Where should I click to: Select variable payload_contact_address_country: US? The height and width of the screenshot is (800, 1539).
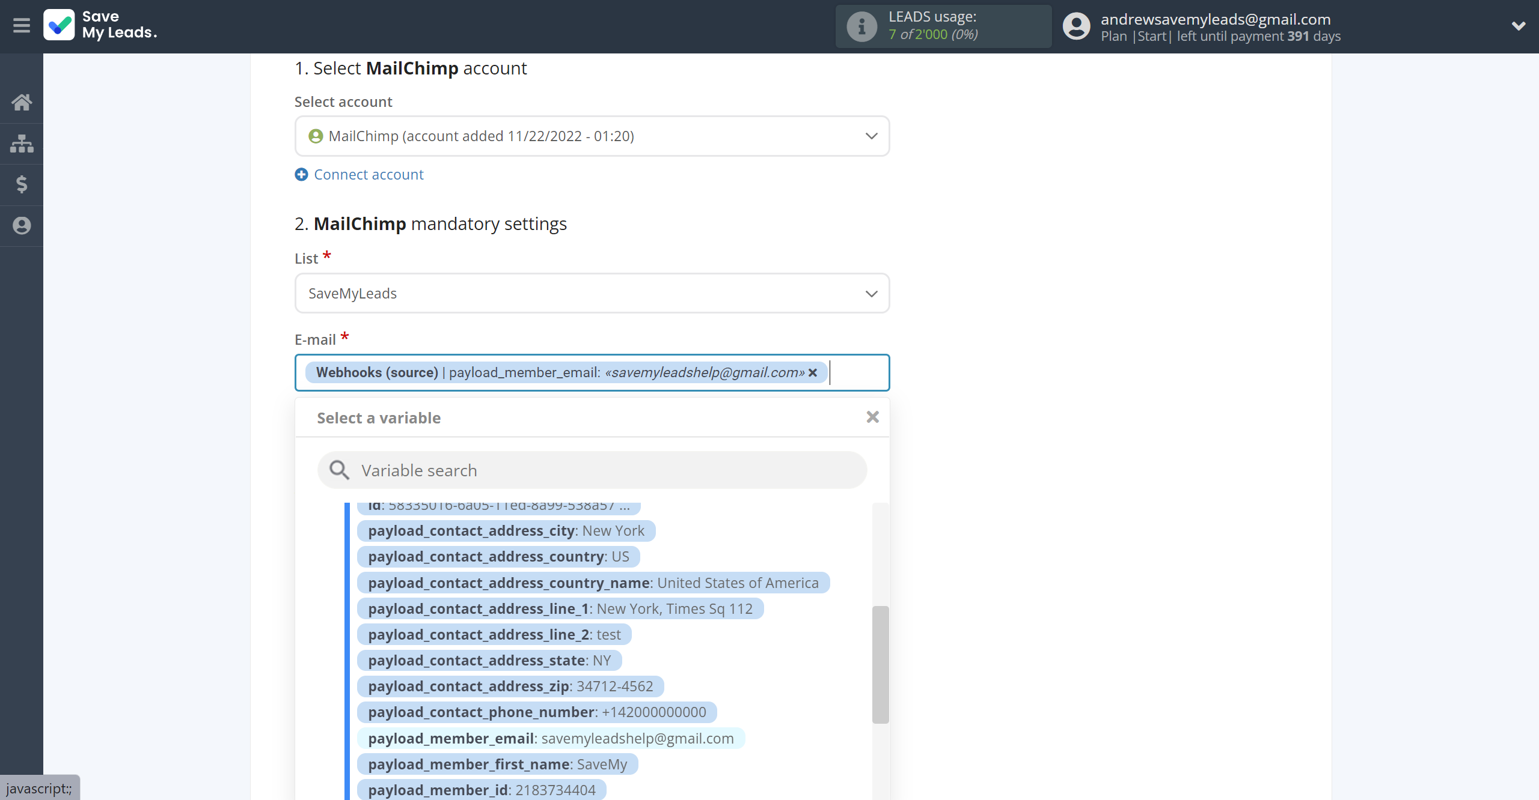[498, 557]
